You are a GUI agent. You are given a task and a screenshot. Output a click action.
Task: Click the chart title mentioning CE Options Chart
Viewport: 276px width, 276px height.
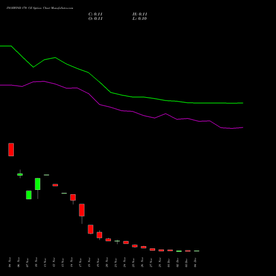pyautogui.click(x=40, y=8)
